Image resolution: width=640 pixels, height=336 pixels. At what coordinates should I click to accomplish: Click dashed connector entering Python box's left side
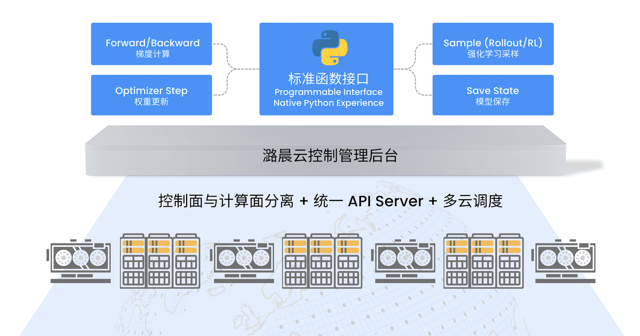[x=247, y=69]
